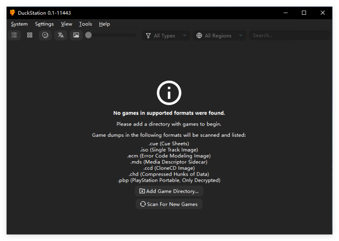The height and width of the screenshot is (241, 339).
Task: Switch to game grid view icon
Action: [x=29, y=35]
